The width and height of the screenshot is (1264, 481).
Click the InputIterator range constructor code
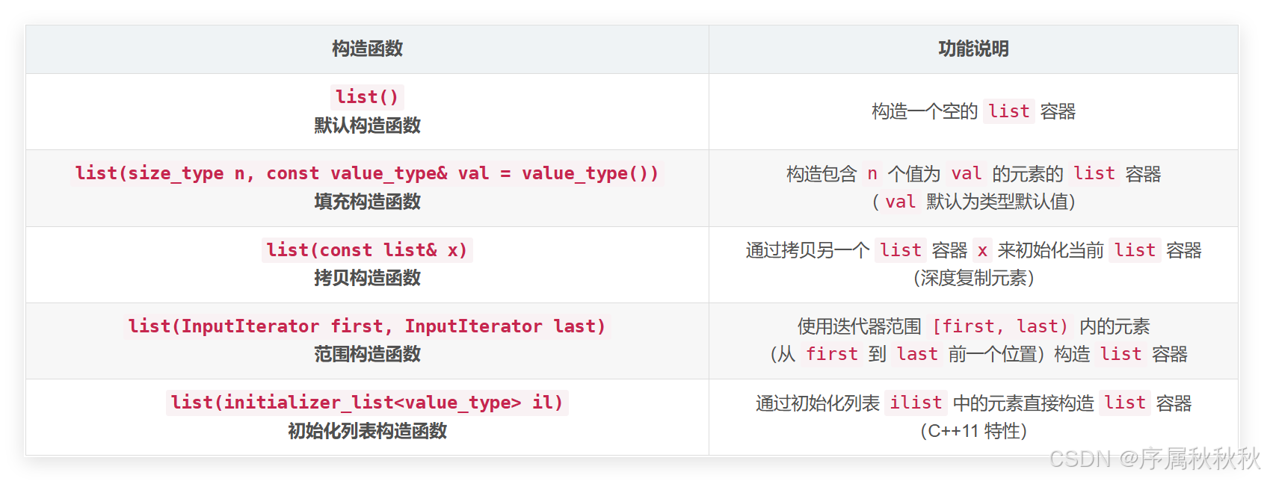(x=367, y=326)
